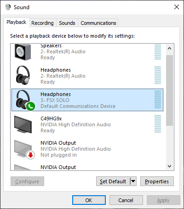Click the red down-arrow badge icon
This screenshot has width=184, height=209.
30,155
